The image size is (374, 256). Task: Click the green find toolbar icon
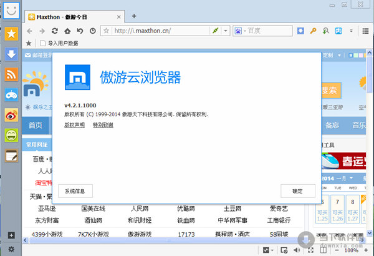(326, 31)
